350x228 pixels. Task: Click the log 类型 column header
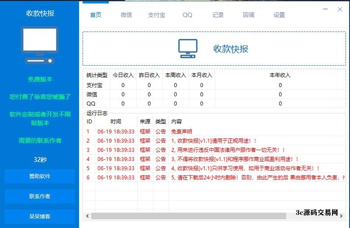161,122
